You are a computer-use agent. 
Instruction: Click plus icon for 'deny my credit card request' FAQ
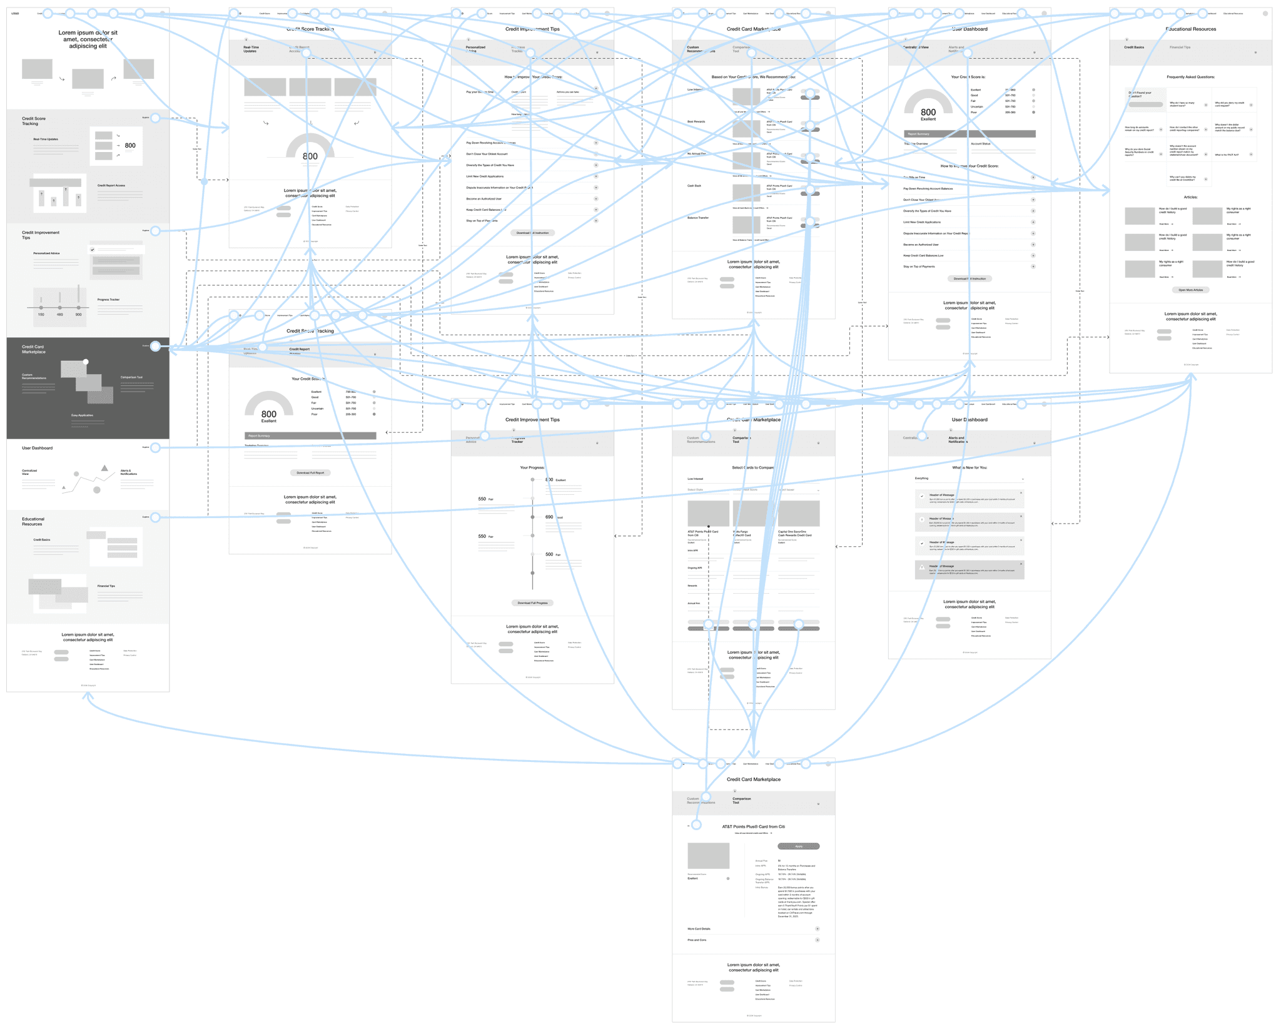point(1251,105)
